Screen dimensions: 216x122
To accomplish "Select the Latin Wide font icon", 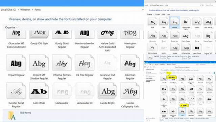I will 39,90.
